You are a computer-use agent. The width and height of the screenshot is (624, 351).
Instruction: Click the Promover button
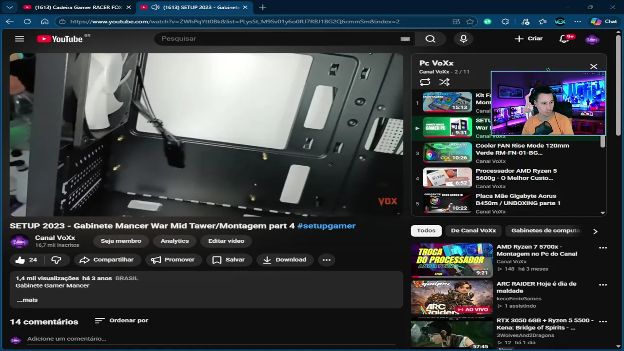173,260
